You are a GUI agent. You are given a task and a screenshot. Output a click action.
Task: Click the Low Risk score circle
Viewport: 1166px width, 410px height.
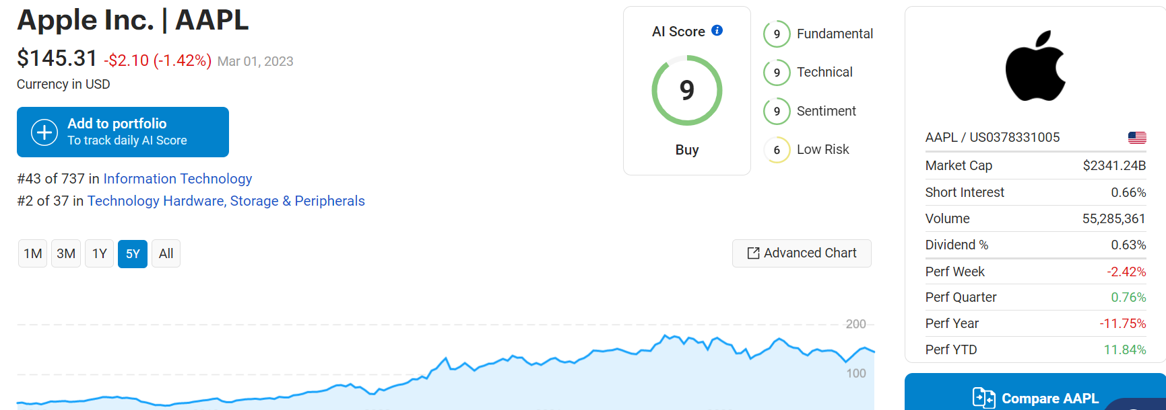[x=777, y=150]
